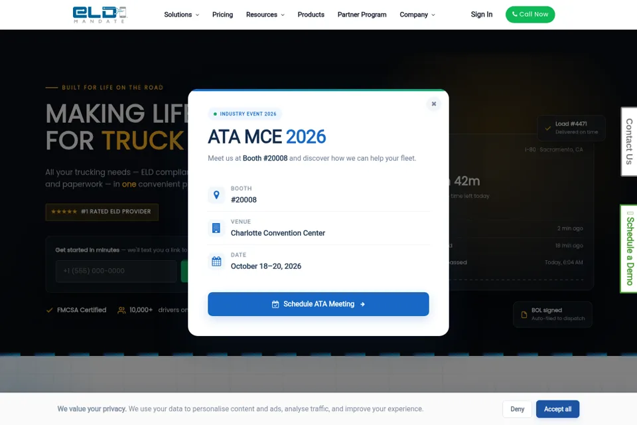Click the Load #4471 delivered card

tap(571, 127)
